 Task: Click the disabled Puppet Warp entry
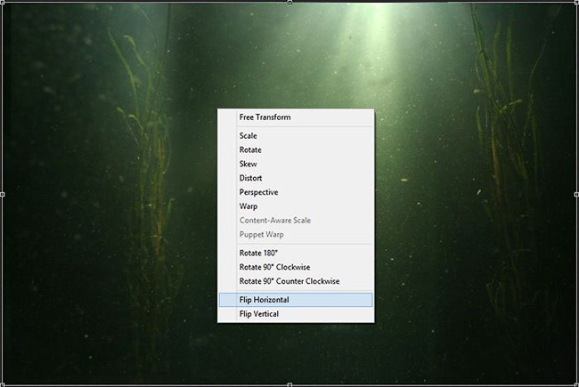(x=296, y=234)
